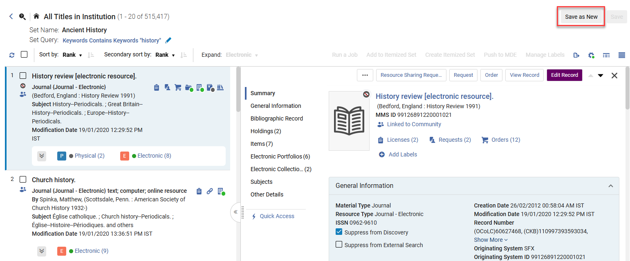Collapse the General Information section

click(610, 186)
